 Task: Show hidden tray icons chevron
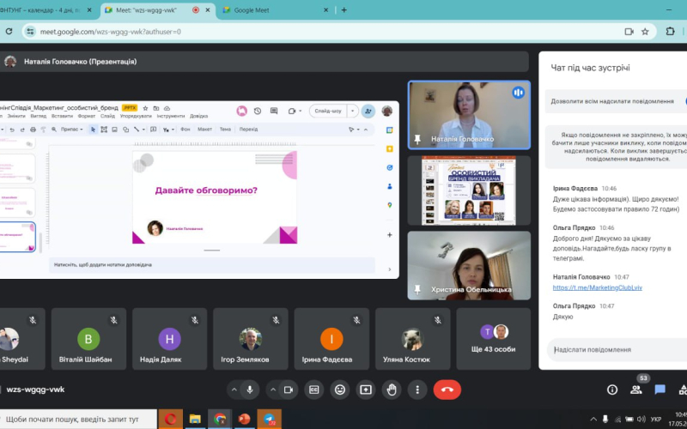point(593,419)
